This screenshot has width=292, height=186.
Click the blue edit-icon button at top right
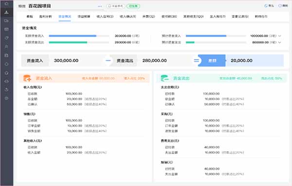point(269,6)
